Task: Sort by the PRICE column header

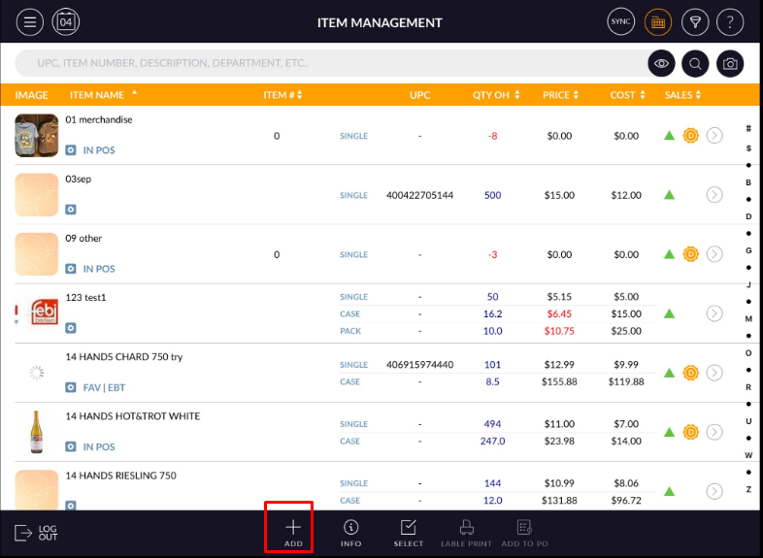Action: pos(558,95)
